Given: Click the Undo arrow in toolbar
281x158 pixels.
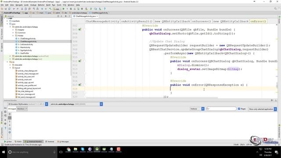Looking at the screenshot, I should [x=14, y=9].
